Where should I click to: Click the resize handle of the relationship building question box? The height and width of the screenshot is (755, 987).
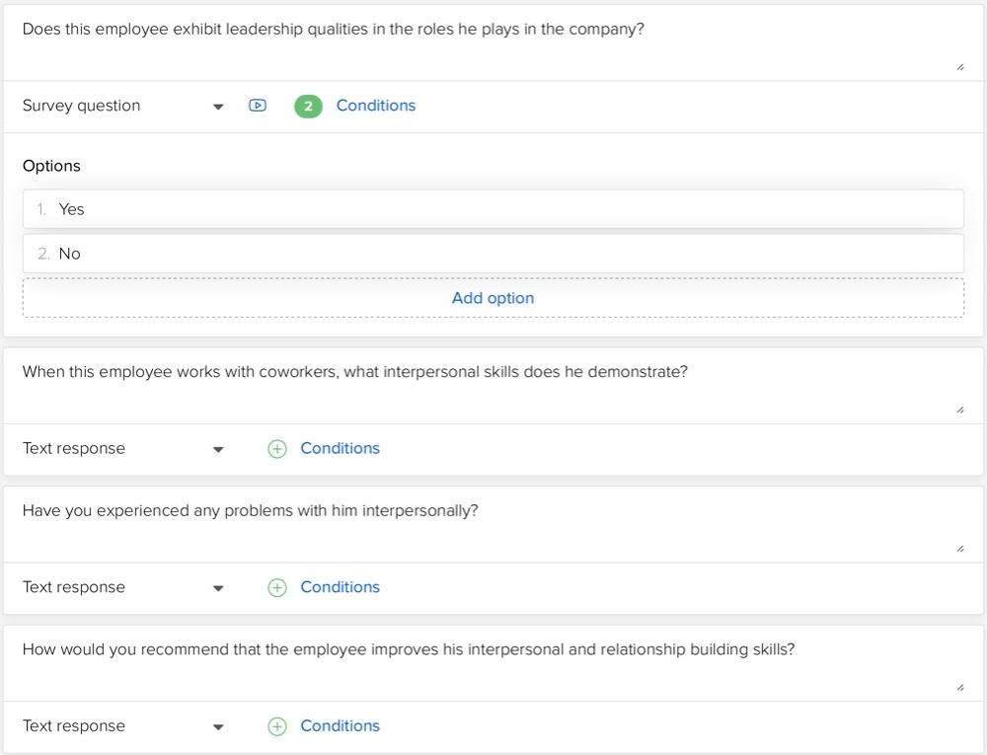coord(960,687)
